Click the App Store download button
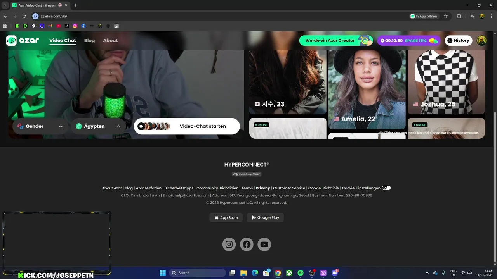 (226, 217)
